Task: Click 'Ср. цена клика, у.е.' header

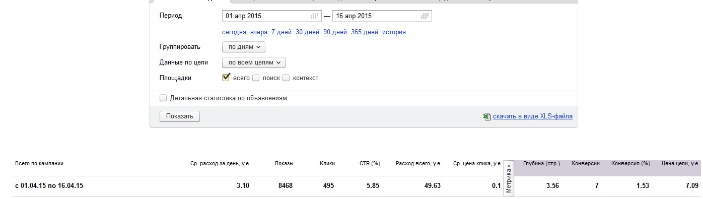Action: (477, 164)
